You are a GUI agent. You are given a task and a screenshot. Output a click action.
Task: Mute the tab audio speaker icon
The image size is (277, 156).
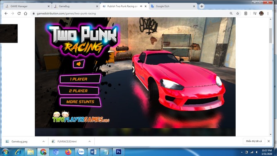click(x=141, y=6)
